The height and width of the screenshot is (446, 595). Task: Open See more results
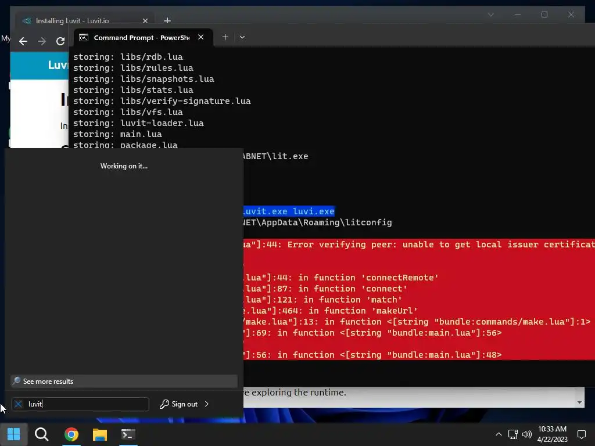pyautogui.click(x=124, y=381)
